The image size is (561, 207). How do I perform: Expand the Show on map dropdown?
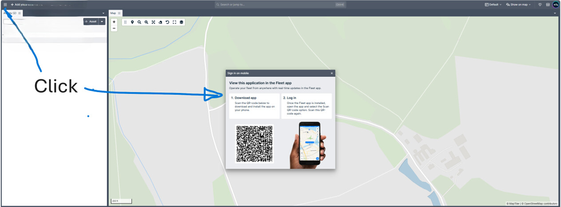click(x=518, y=4)
